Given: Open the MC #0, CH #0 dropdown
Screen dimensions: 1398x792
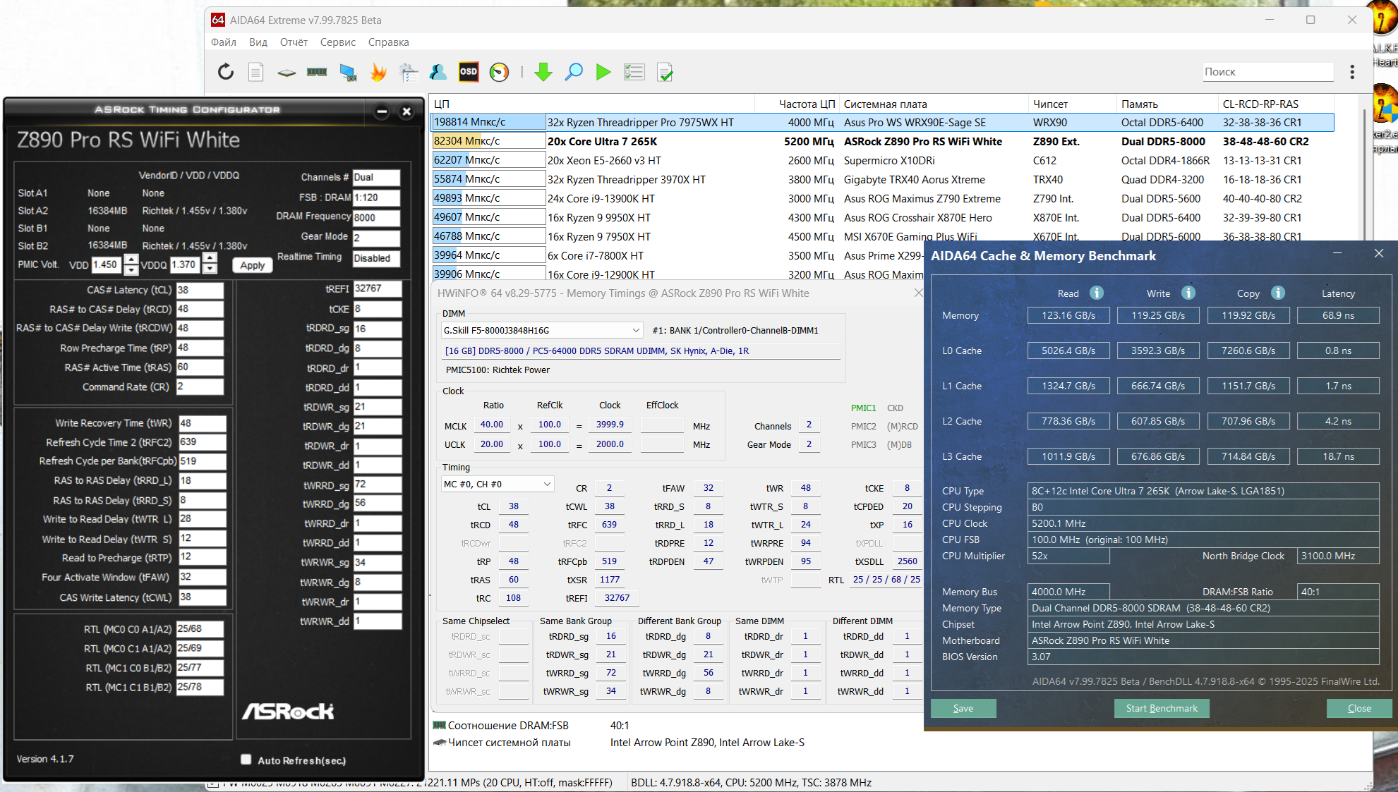Looking at the screenshot, I should [x=547, y=484].
